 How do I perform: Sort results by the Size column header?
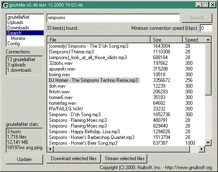coord(166,40)
